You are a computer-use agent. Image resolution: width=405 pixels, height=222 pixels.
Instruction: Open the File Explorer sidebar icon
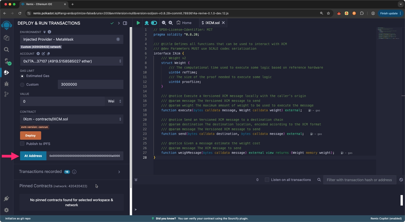[6, 38]
